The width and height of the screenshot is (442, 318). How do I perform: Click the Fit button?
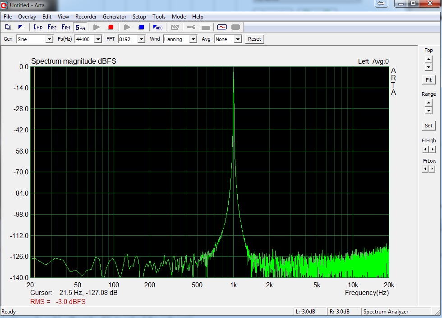click(428, 80)
